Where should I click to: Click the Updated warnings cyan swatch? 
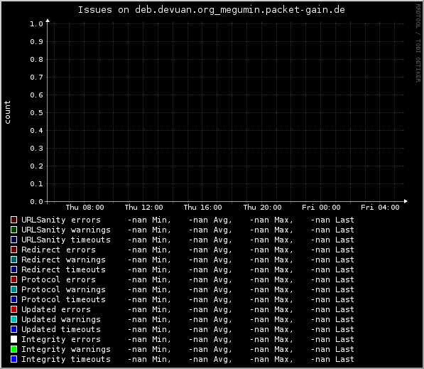click(x=13, y=319)
